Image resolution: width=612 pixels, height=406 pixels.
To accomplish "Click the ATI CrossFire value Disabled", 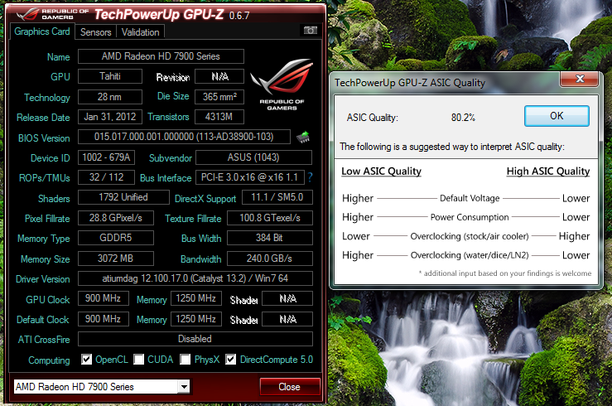I will pos(195,339).
